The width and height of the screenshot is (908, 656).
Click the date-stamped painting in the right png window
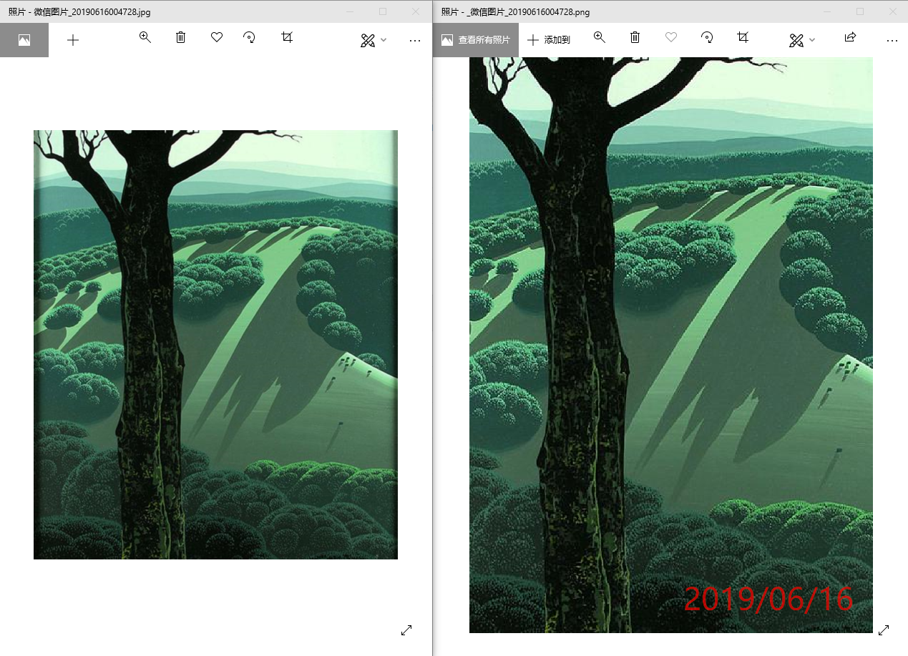click(x=671, y=345)
